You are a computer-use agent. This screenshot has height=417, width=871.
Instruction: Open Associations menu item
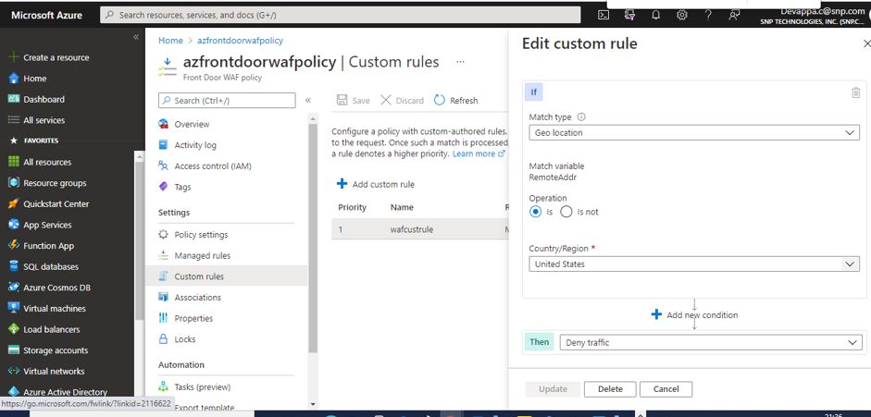coord(197,297)
